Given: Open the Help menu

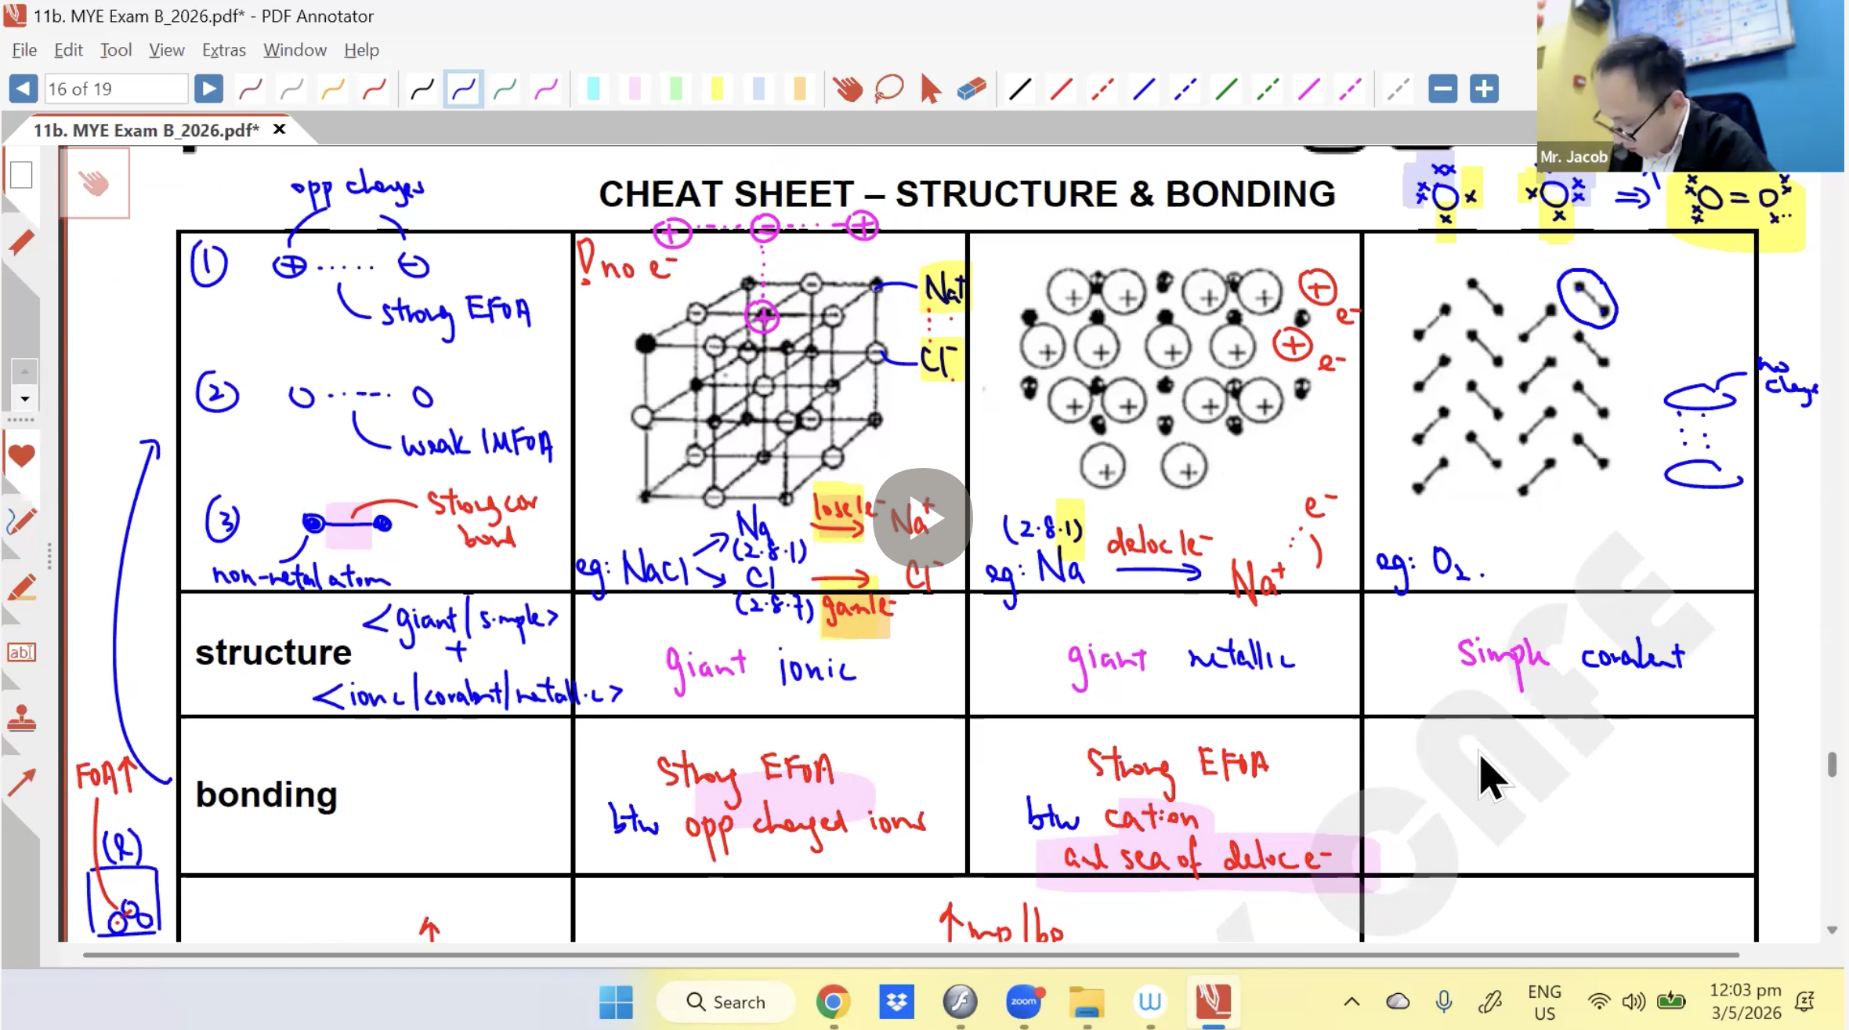Looking at the screenshot, I should point(361,49).
